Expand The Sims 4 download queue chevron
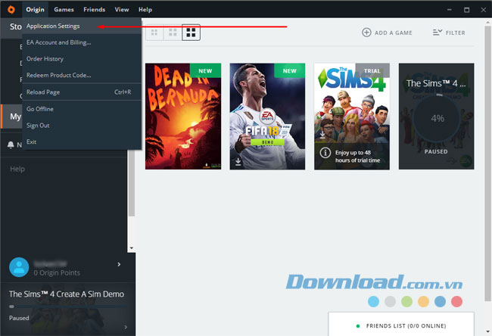 point(125,327)
